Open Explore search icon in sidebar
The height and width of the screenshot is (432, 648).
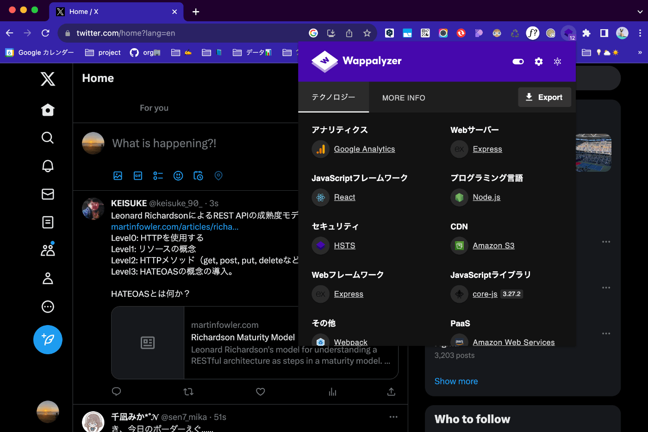(48, 138)
